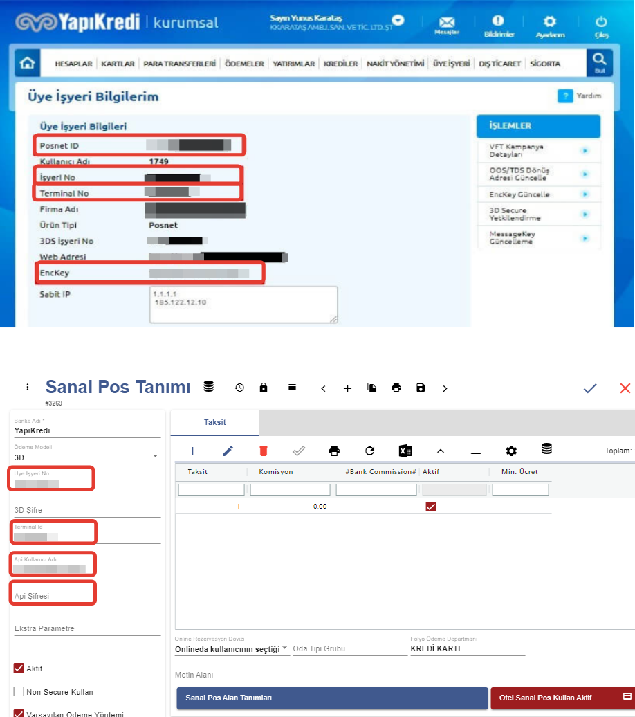
Task: Click the home icon in bank navigation
Action: click(x=28, y=64)
